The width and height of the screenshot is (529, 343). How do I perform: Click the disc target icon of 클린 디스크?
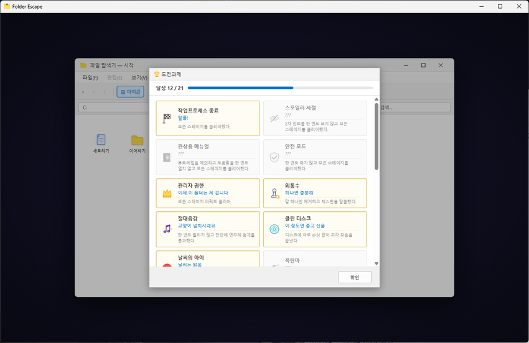click(274, 229)
